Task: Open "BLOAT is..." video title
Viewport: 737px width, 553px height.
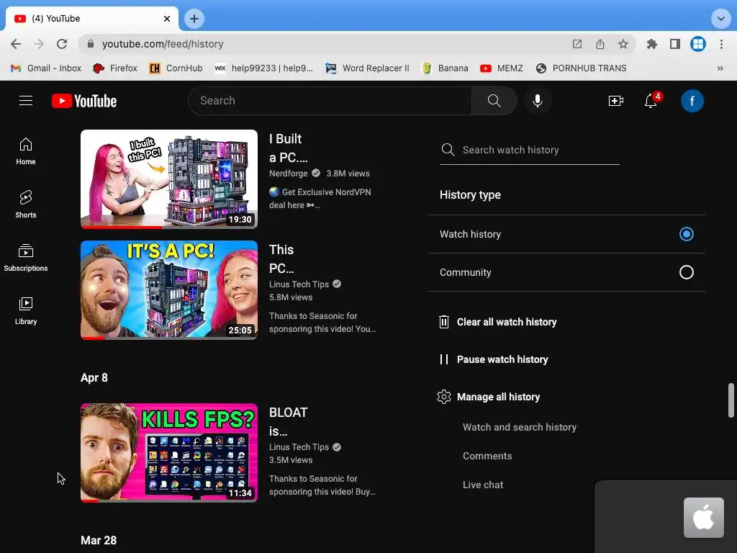Action: click(x=288, y=421)
